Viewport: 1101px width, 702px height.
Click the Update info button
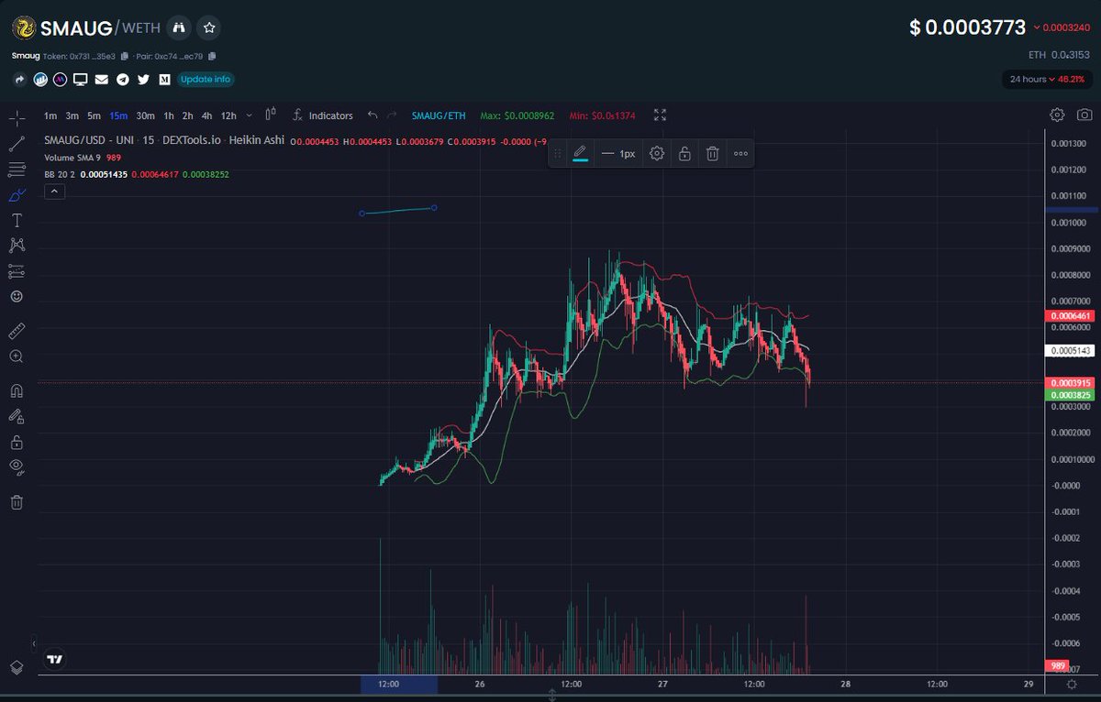coord(206,80)
